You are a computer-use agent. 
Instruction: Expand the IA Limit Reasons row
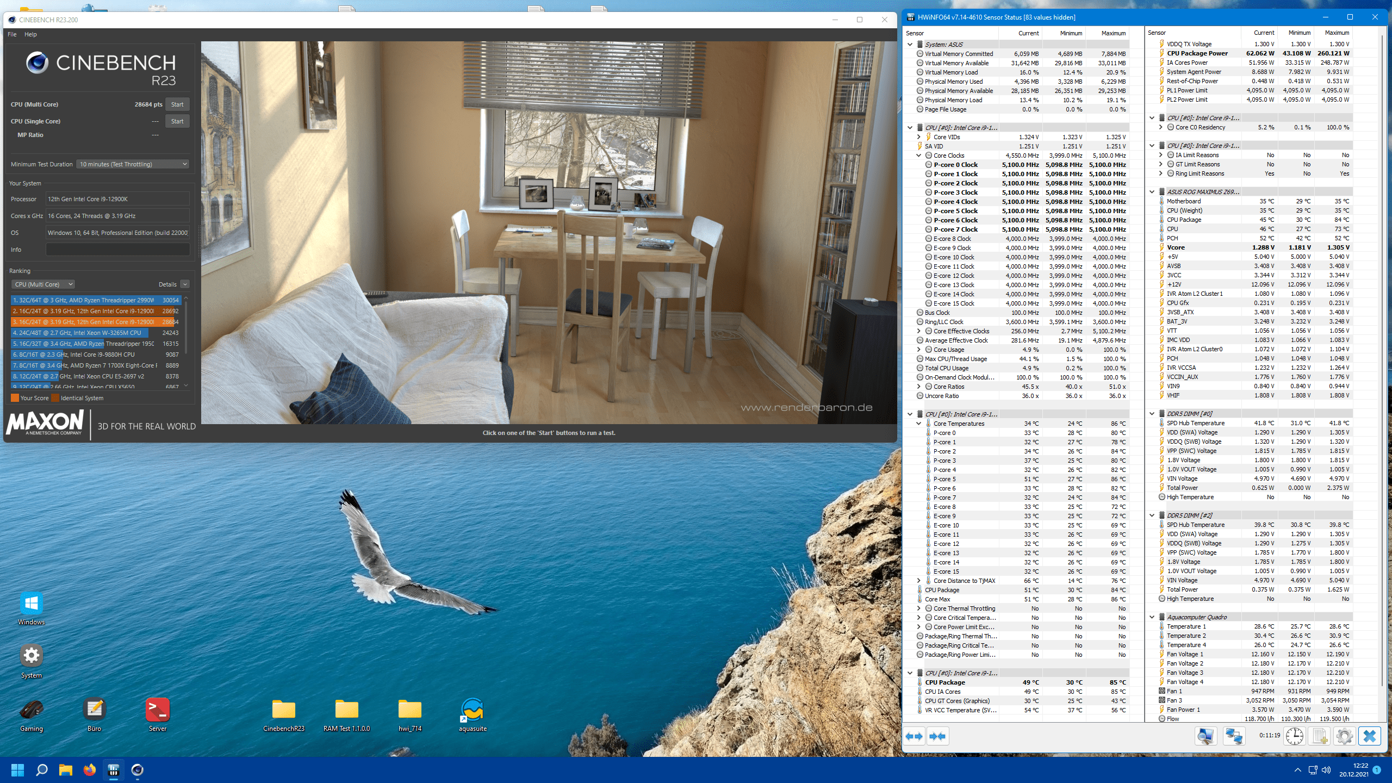coord(1161,155)
